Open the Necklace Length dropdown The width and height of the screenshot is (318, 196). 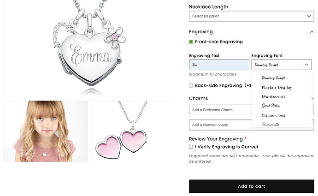click(x=251, y=16)
